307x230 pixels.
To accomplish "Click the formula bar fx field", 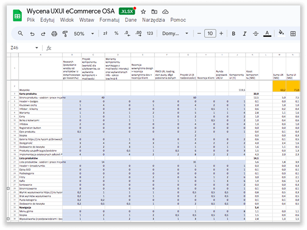I will (172, 48).
